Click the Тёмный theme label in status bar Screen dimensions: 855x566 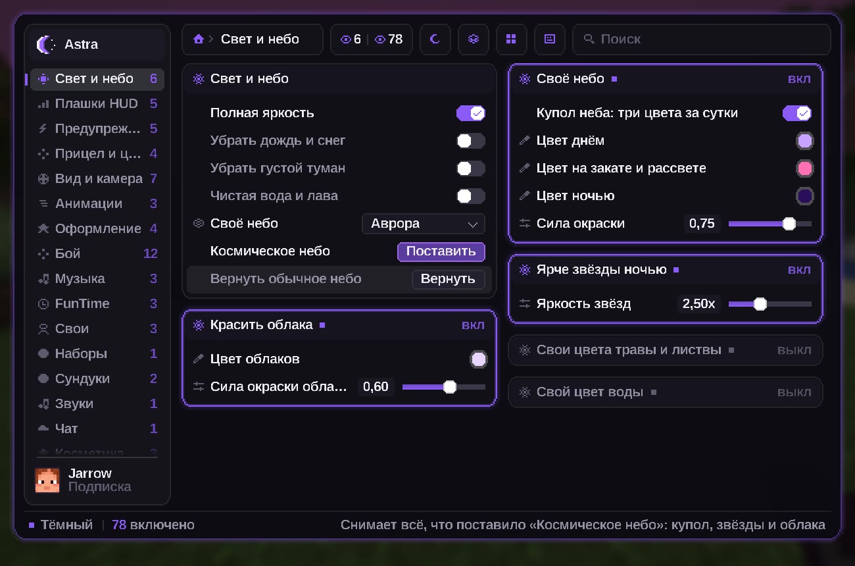pos(66,525)
